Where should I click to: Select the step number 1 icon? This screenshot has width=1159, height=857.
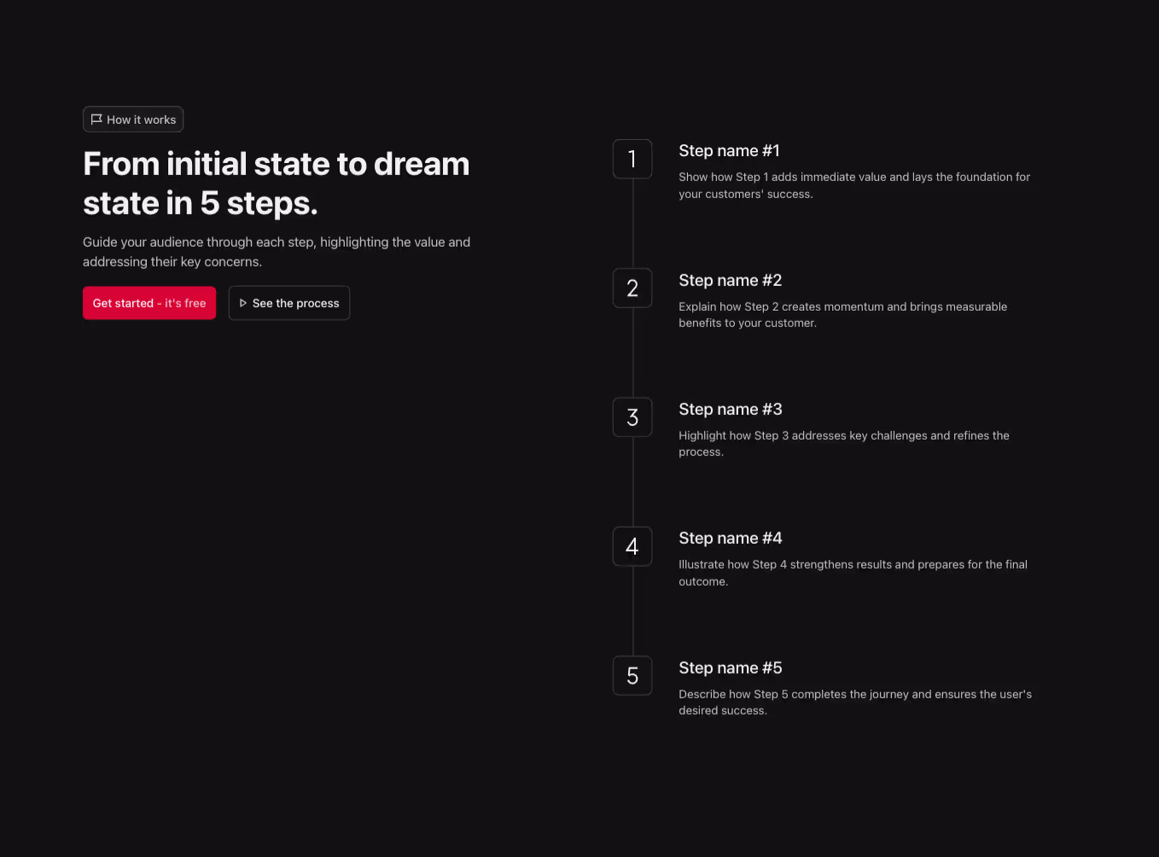tap(632, 159)
